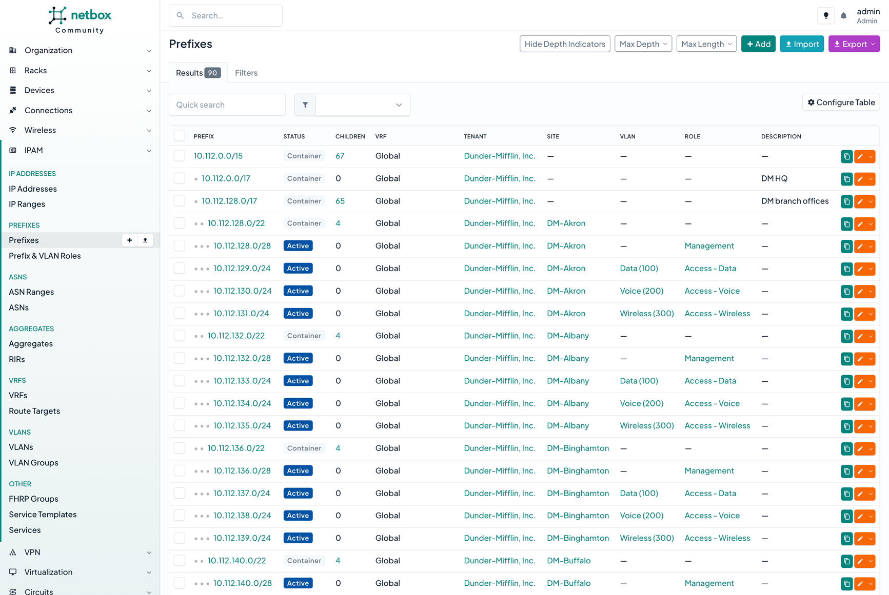Screen dimensions: 889x595
Task: Click the notifications bell icon
Action: point(843,16)
